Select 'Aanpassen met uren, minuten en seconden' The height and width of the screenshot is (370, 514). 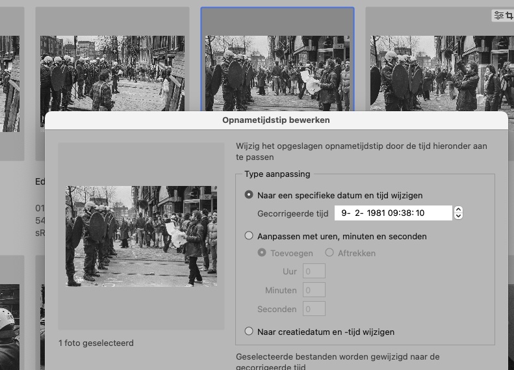pyautogui.click(x=249, y=237)
